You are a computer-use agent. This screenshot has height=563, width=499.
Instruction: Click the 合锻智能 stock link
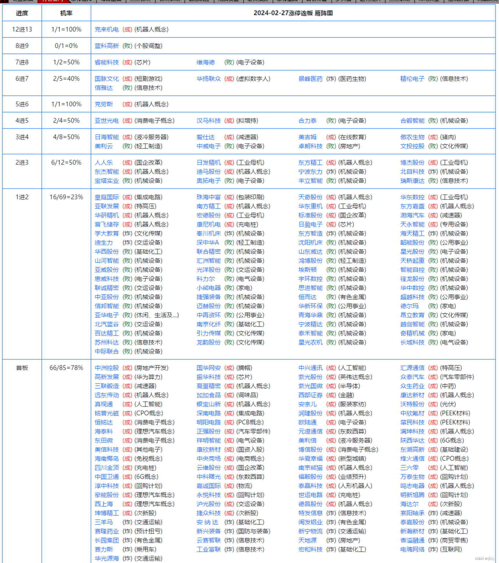pos(412,120)
